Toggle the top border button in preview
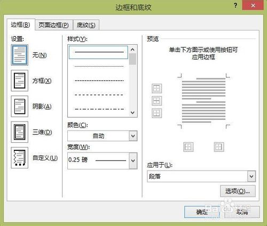Image resolution: width=267 pixels, height=226 pixels. 157,88
